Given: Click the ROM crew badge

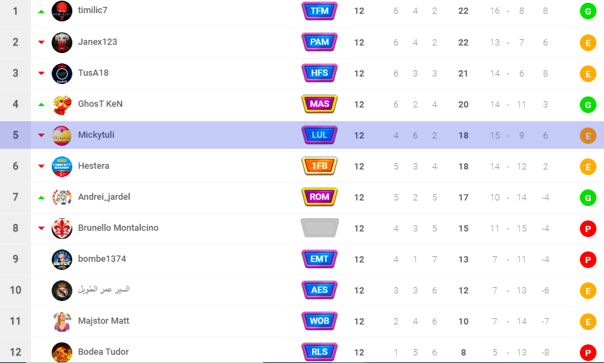Looking at the screenshot, I should (320, 197).
